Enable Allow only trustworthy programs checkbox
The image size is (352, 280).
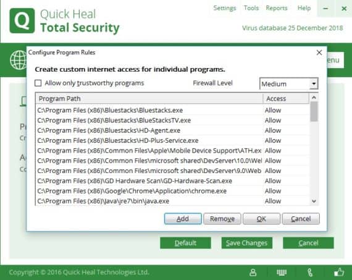tap(38, 83)
